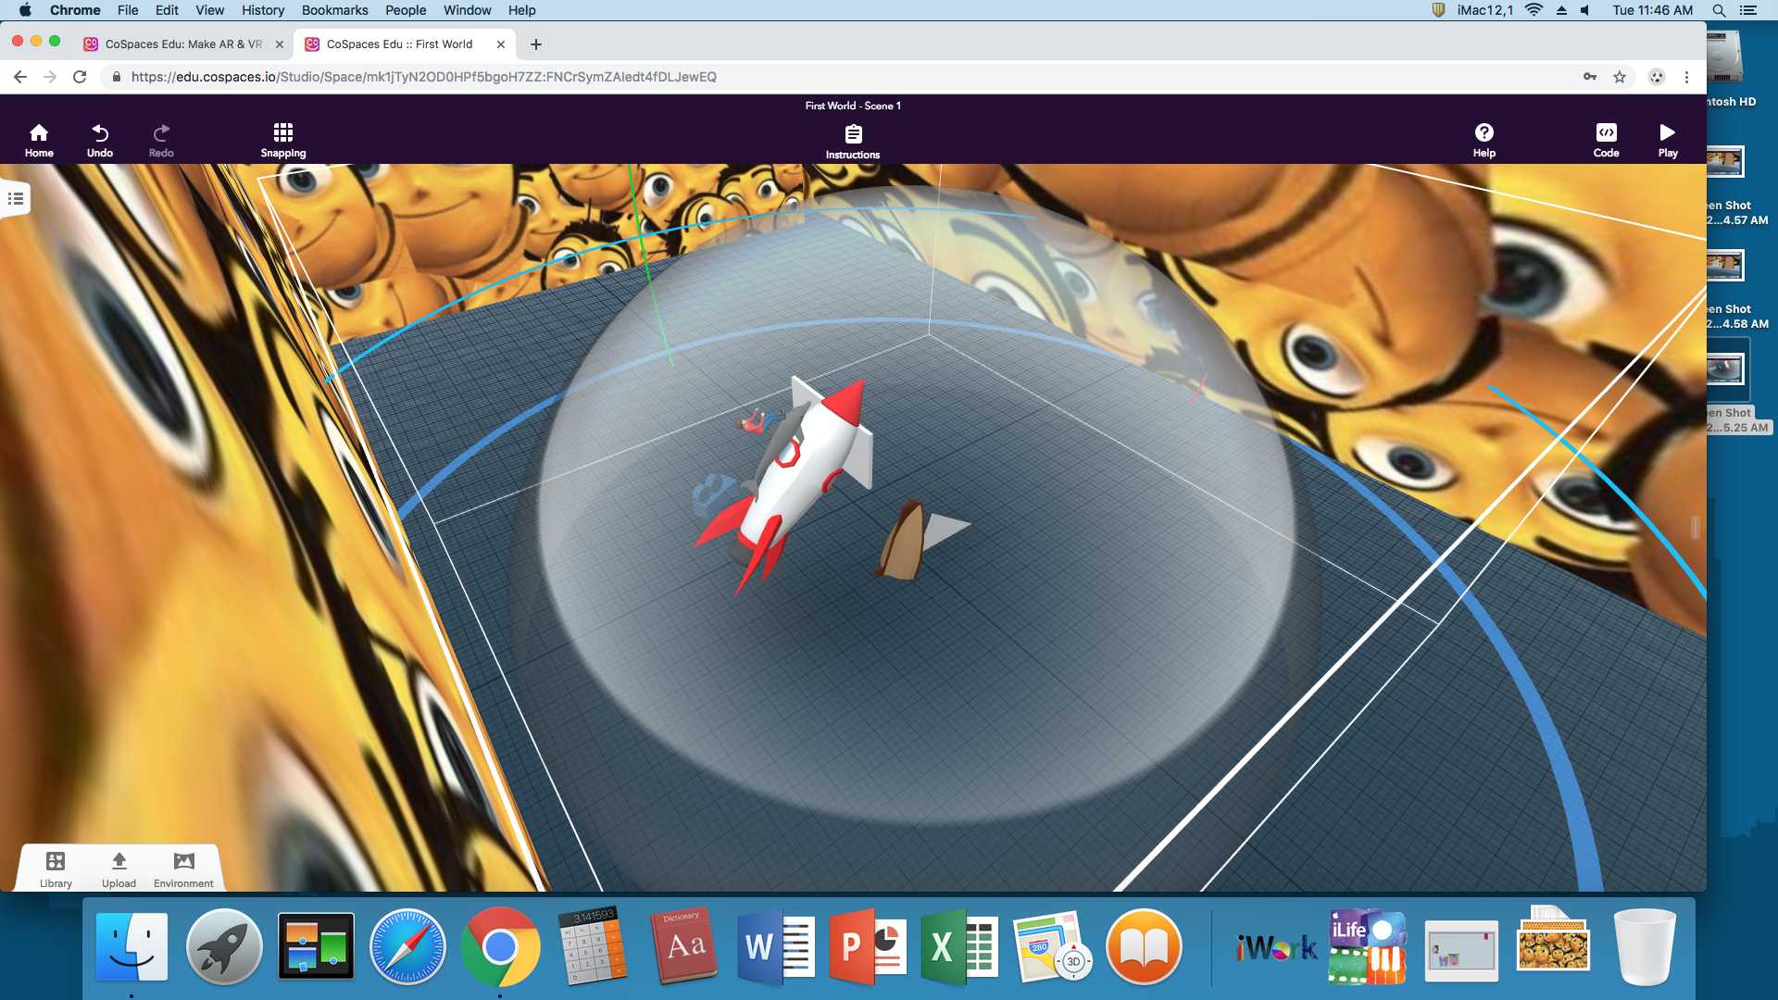Open a new Chrome tab
Image resolution: width=1778 pixels, height=1000 pixels.
[536, 44]
